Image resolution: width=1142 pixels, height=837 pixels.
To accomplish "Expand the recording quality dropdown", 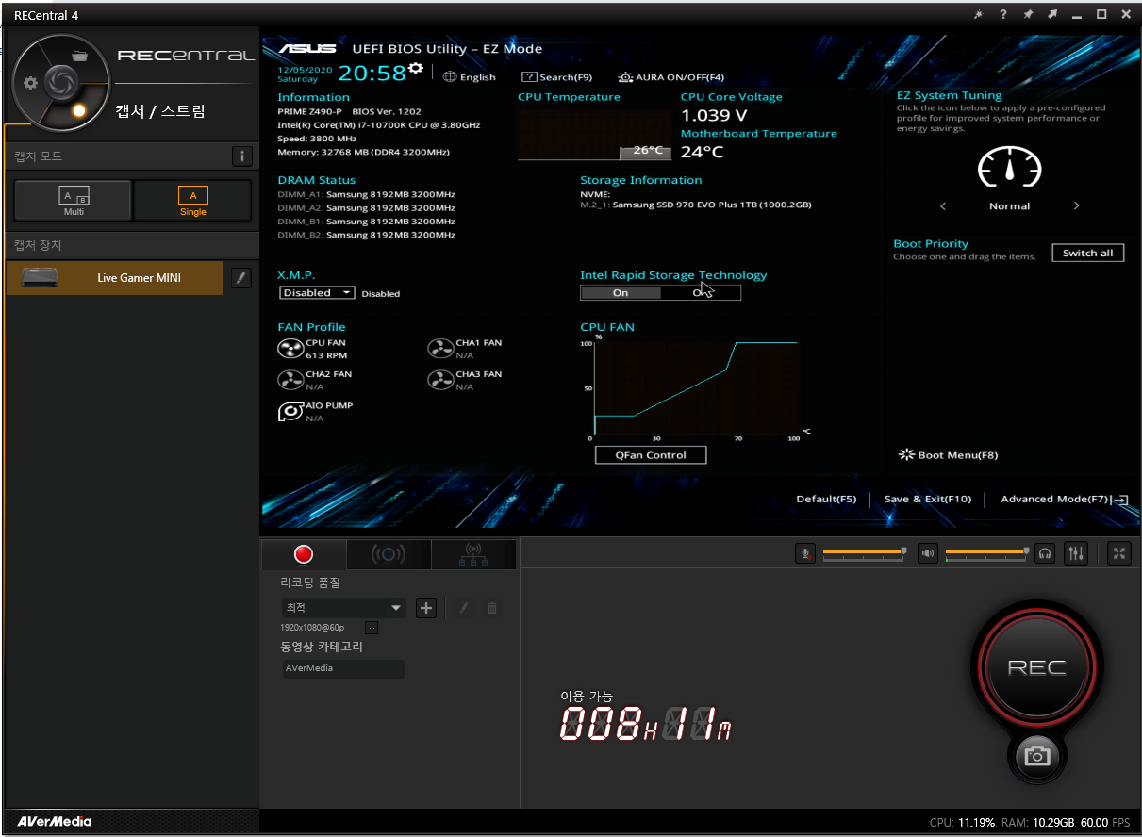I will pos(343,608).
